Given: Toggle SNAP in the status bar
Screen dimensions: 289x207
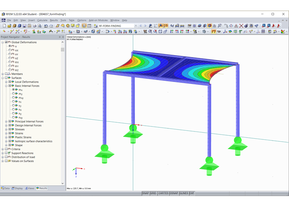Looking at the screenshot, I should [x=145, y=193].
